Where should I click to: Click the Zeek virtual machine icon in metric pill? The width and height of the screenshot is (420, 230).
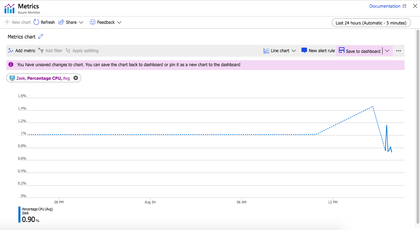click(x=12, y=78)
